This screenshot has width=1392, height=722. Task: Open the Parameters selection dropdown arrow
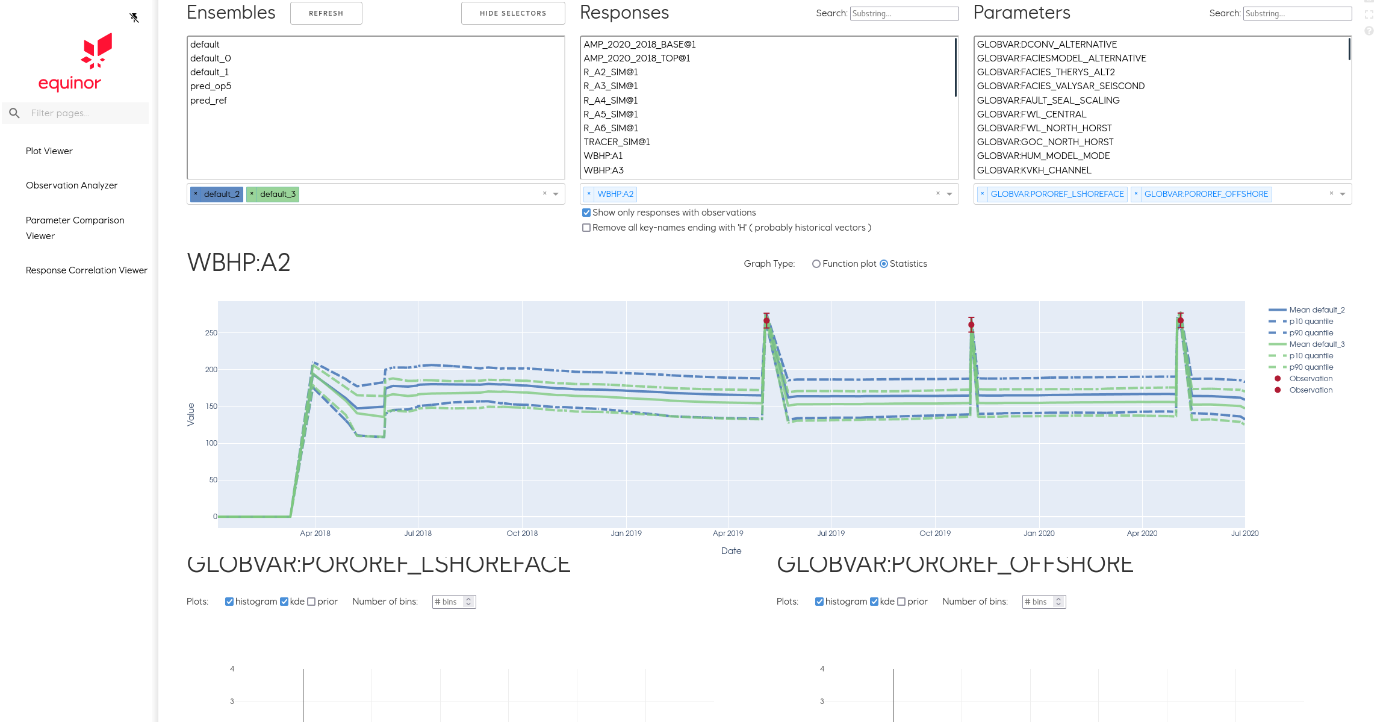click(x=1343, y=194)
